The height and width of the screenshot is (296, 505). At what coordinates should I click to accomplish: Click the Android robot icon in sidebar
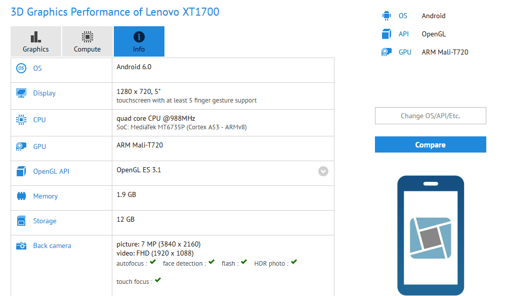pyautogui.click(x=387, y=16)
